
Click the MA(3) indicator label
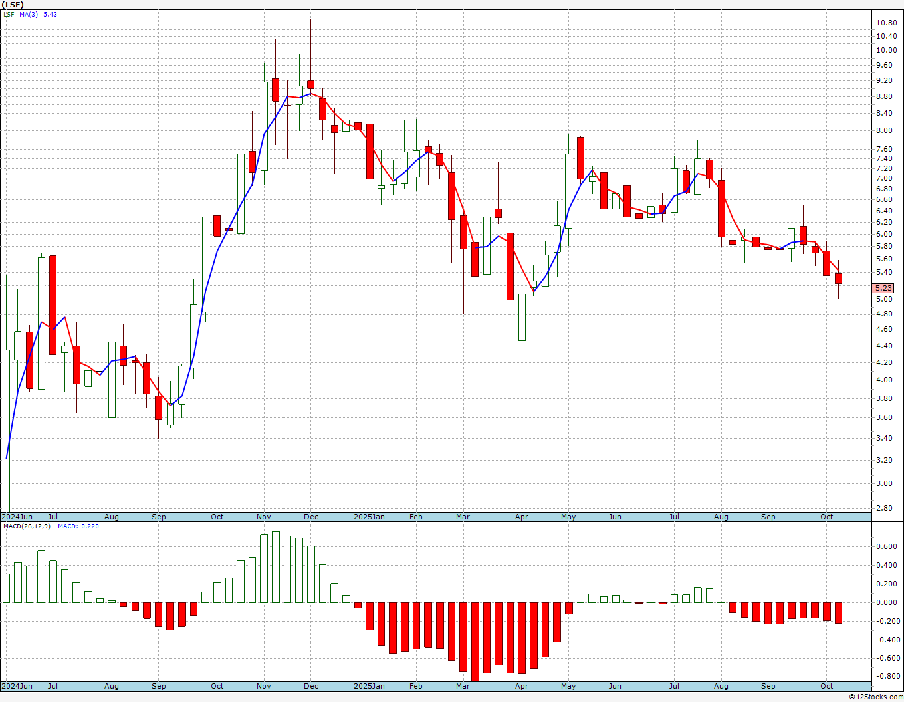click(x=29, y=14)
